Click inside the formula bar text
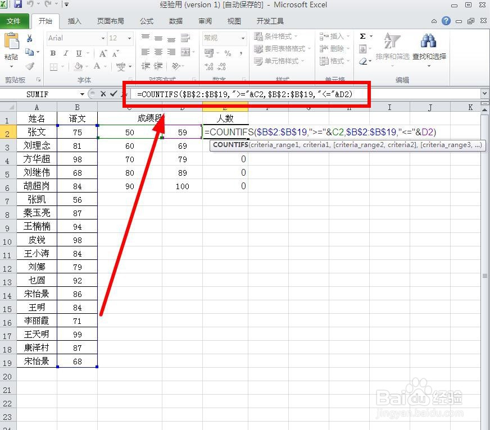The height and width of the screenshot is (430, 490). point(244,94)
